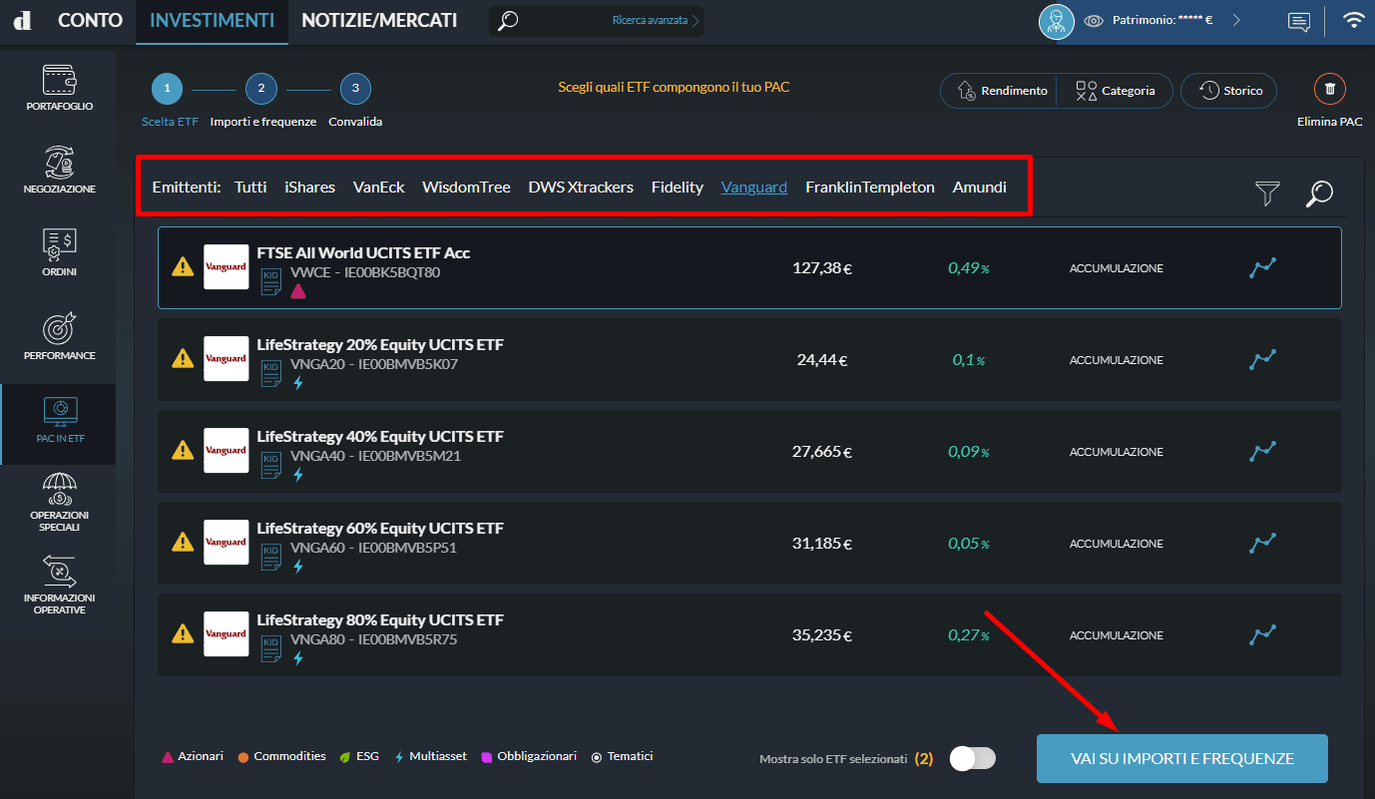
Task: Open Ricerca avanzata options
Action: pyautogui.click(x=655, y=20)
